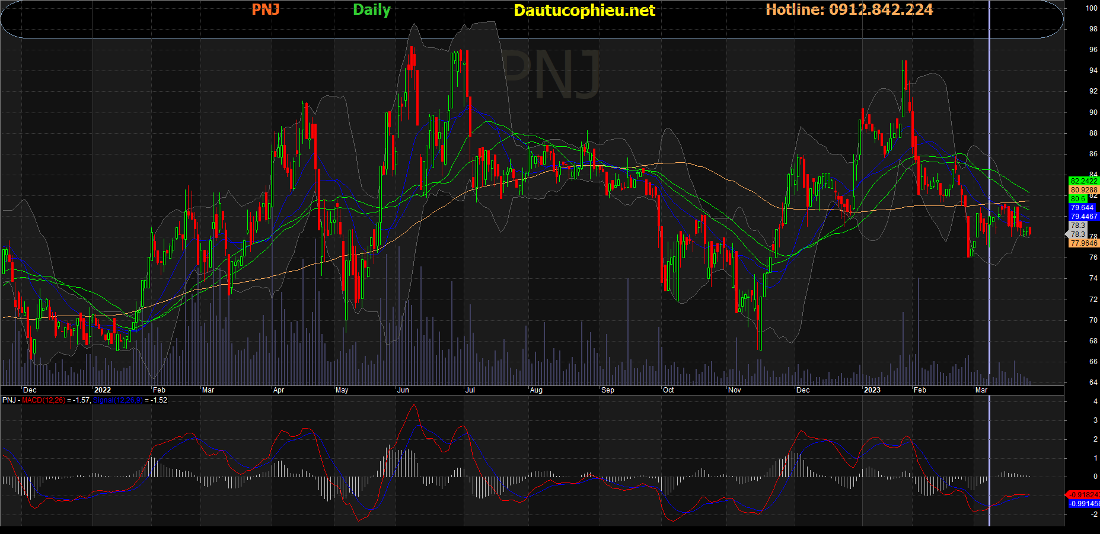The height and width of the screenshot is (534, 1100).
Task: Click the blue signal value tag -0.991
Action: point(1083,504)
